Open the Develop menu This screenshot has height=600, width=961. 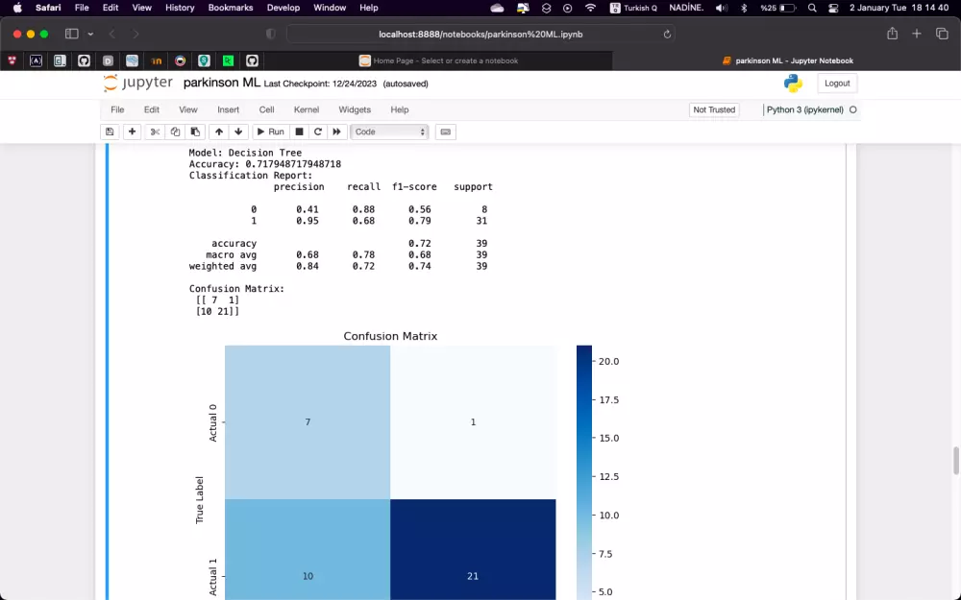point(283,8)
